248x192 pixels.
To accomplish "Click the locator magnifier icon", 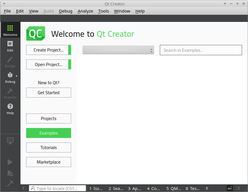I will coord(33,188).
